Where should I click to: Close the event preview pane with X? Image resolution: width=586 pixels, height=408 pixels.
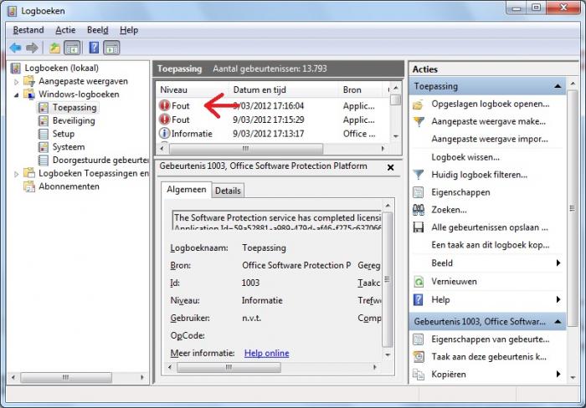391,167
